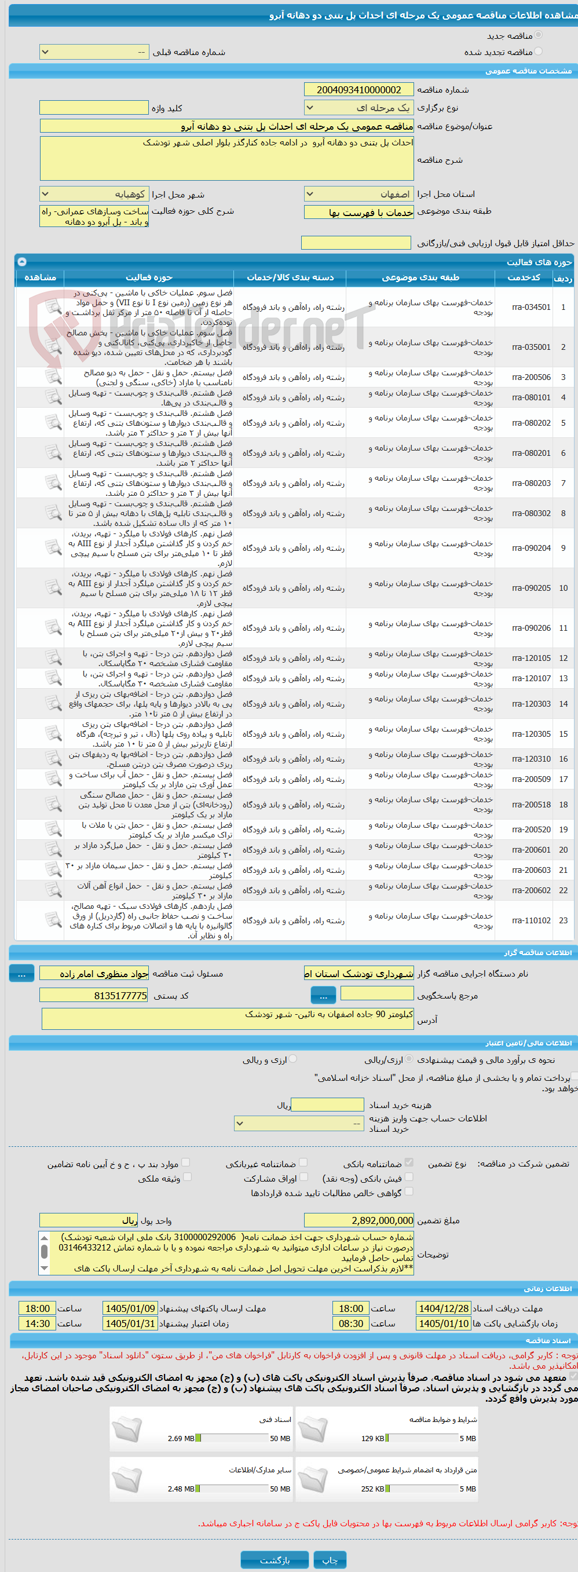Open مسئول ثبت مناقصه lookup button
Image resolution: width=578 pixels, height=1572 pixels.
[22, 974]
